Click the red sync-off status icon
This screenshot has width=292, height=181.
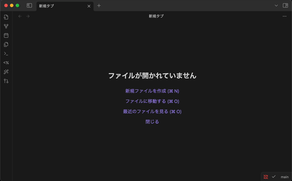coord(266,177)
